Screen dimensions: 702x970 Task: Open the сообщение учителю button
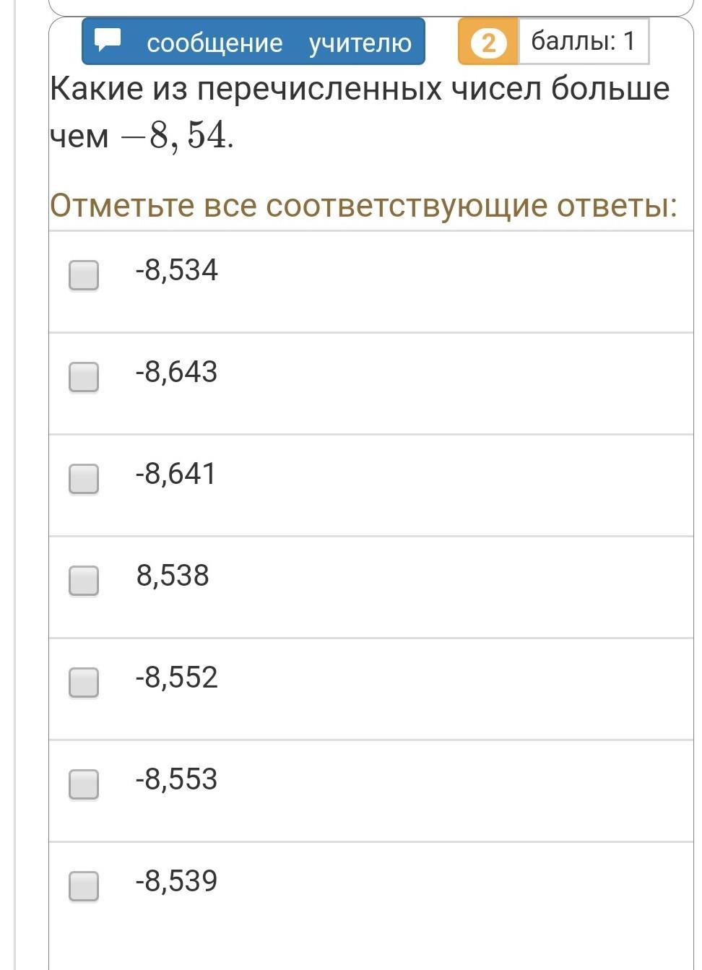pos(253,41)
